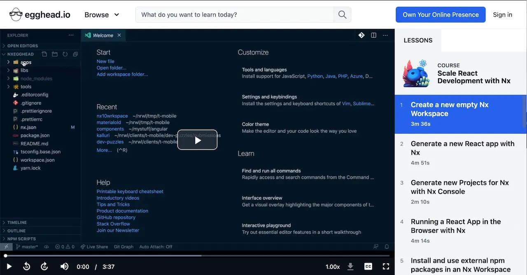Screen dimensions: 527x275
Task: Select the Welcome editor tab
Action: 103,35
